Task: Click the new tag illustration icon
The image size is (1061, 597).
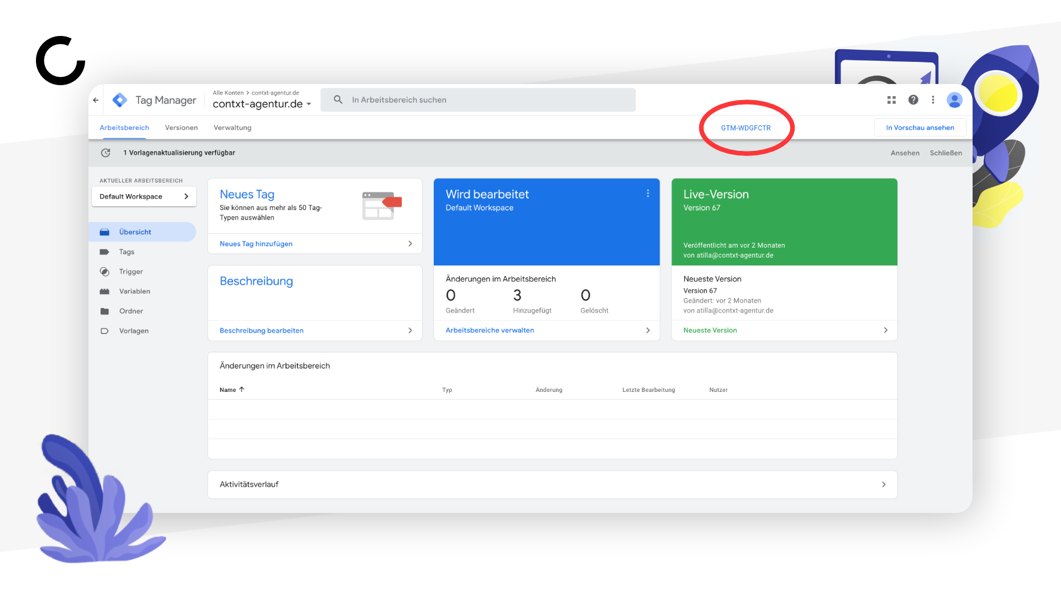Action: [382, 206]
